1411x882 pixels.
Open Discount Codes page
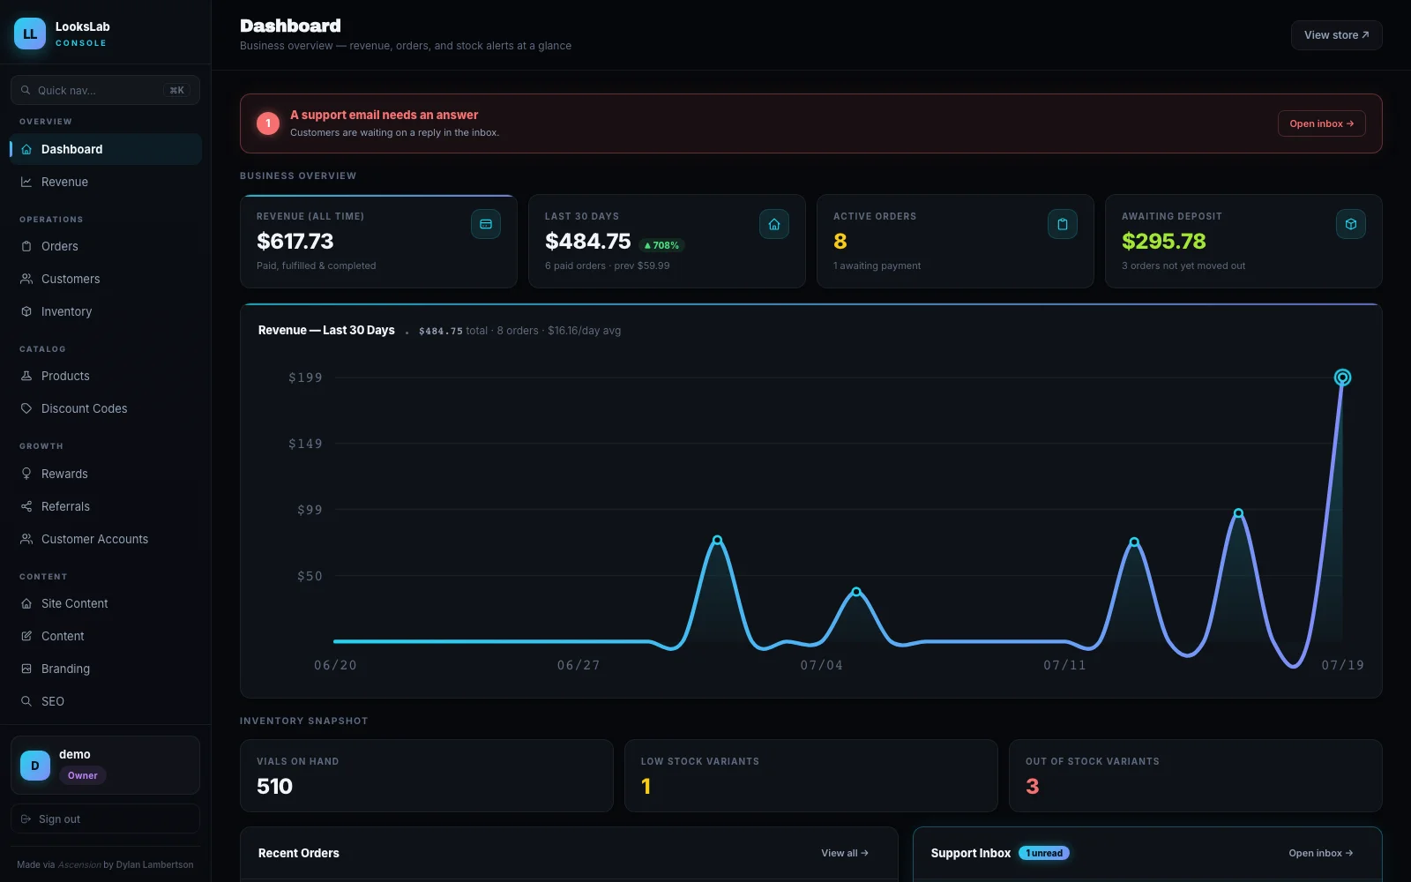pos(106,408)
